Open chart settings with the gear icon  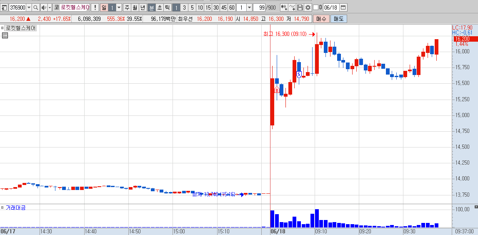[x=308, y=7]
